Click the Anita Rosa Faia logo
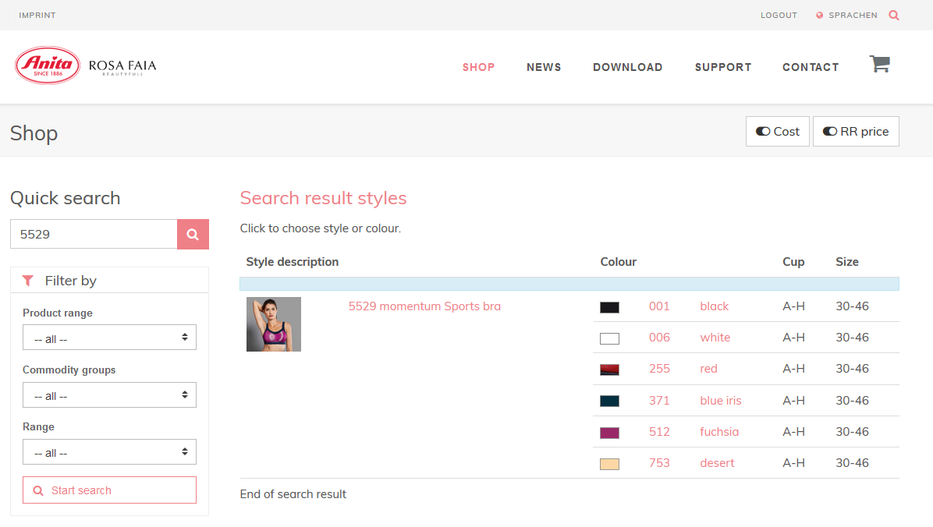933x527 pixels. pyautogui.click(x=86, y=65)
